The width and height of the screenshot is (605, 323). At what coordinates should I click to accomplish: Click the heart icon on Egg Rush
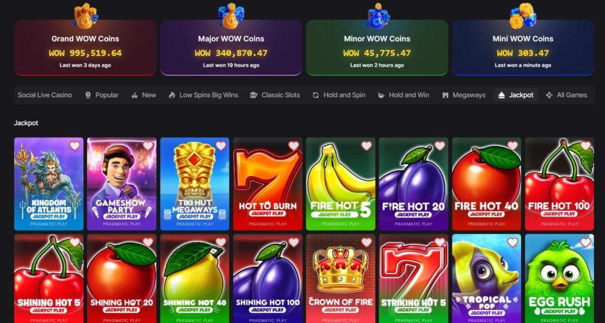[x=586, y=242]
